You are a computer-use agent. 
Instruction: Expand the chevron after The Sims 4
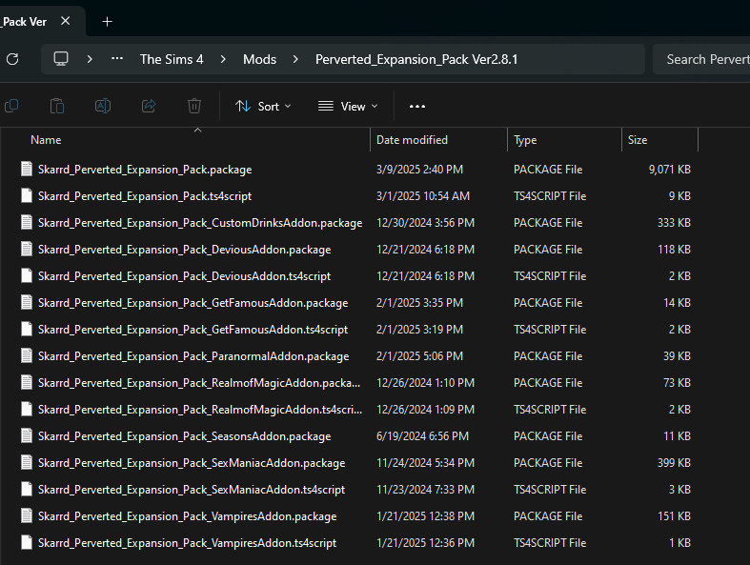pos(223,59)
